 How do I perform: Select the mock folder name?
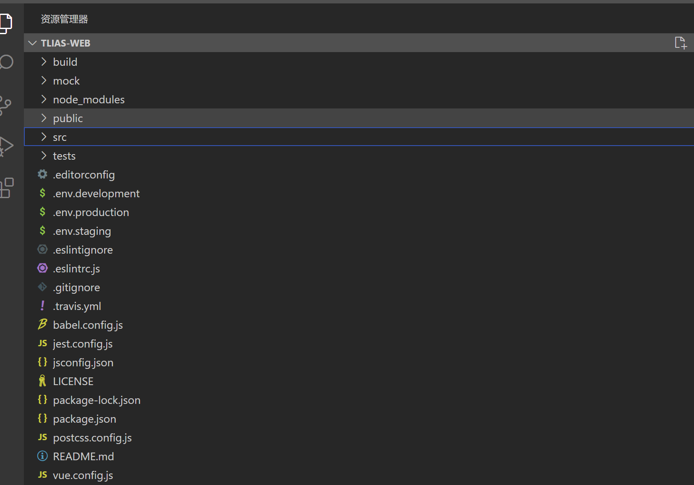[66, 81]
